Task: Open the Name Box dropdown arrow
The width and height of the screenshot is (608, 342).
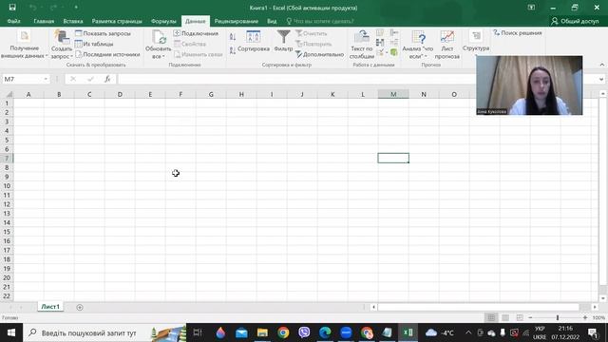Action: 46,79
